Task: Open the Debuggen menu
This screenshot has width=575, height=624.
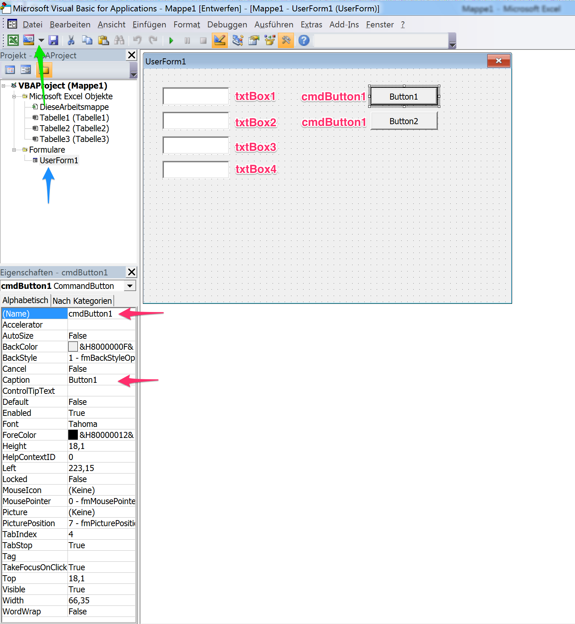Action: click(x=227, y=25)
